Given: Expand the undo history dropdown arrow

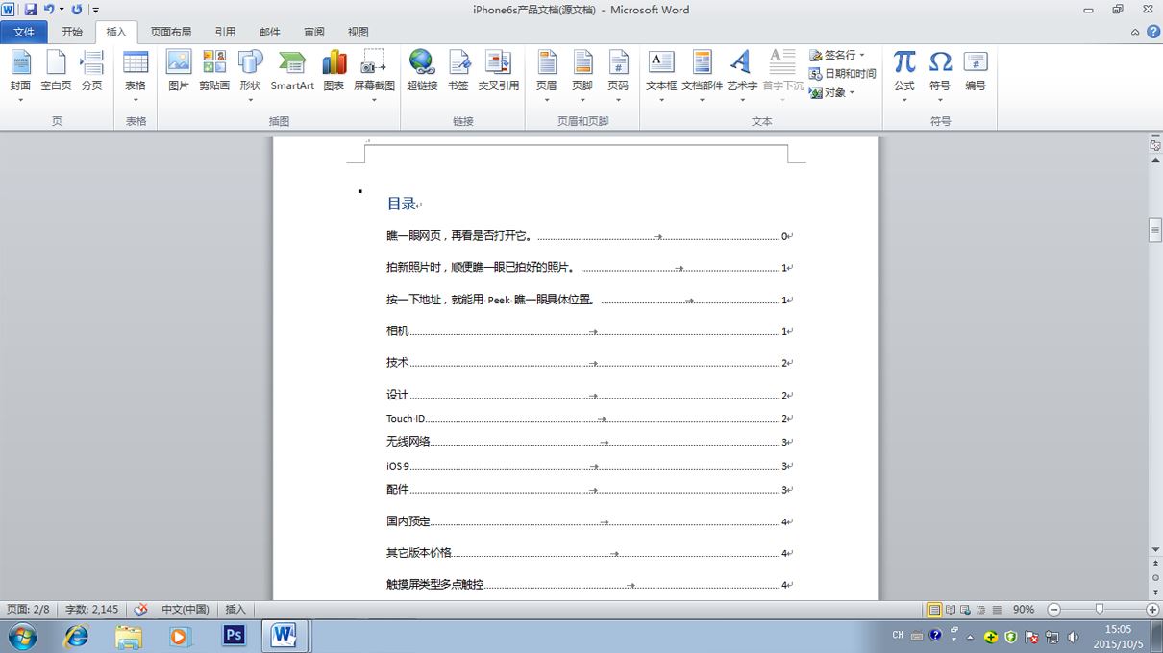Looking at the screenshot, I should coord(62,10).
